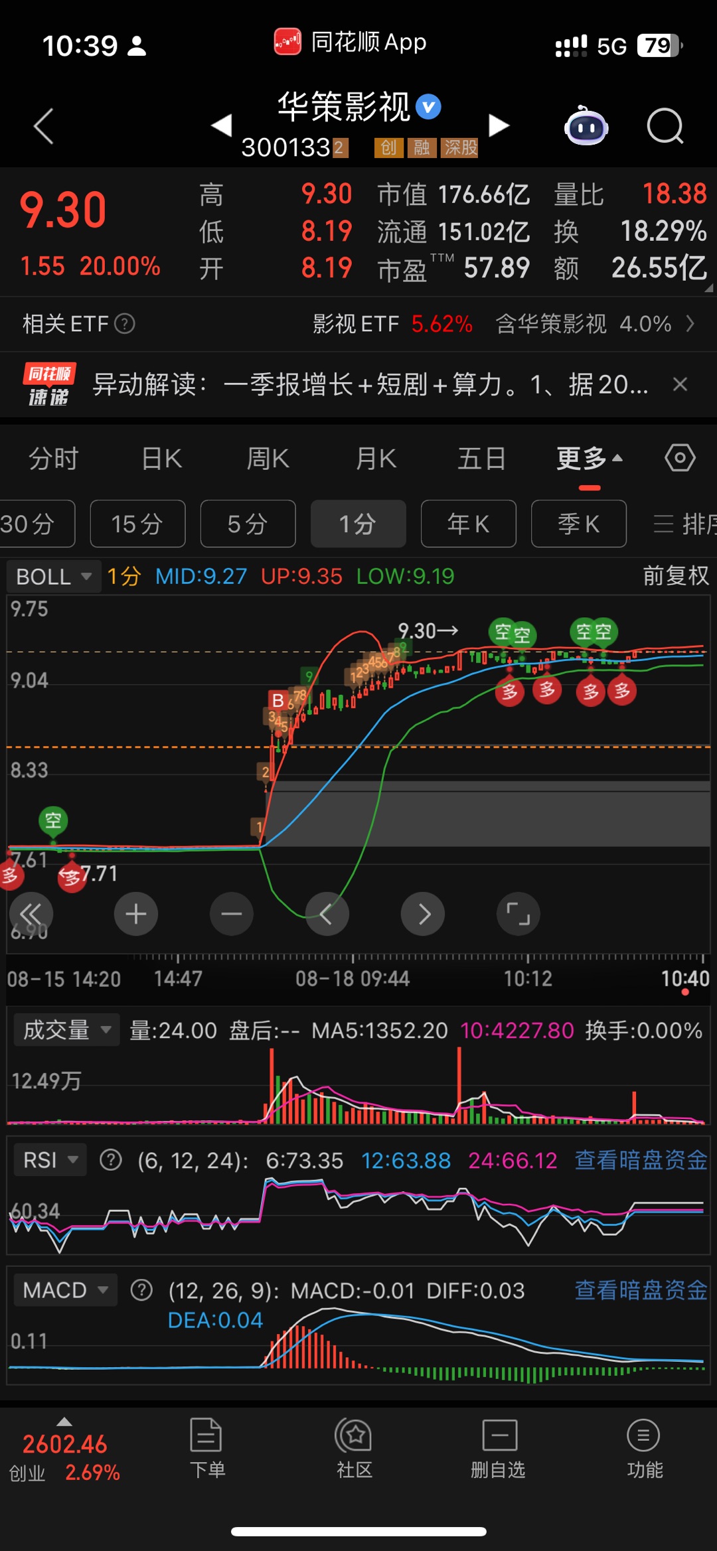Viewport: 717px width, 1551px height.
Task: Open 同花顺速递 logo in news banner
Action: (49, 384)
